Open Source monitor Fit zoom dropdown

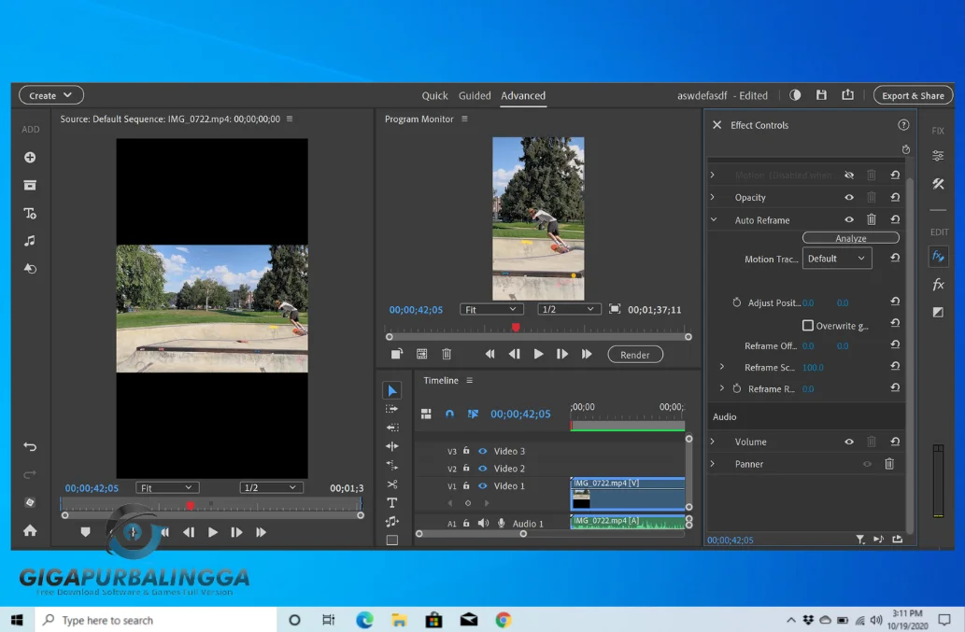click(x=166, y=487)
